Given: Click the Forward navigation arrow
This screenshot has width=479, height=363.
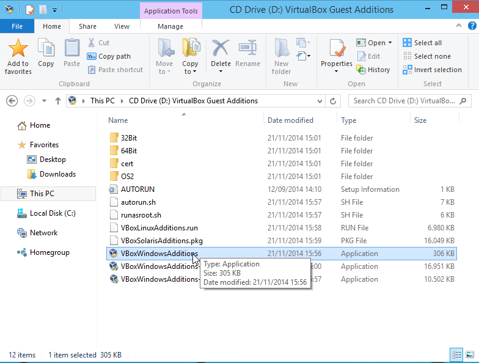Looking at the screenshot, I should point(29,101).
